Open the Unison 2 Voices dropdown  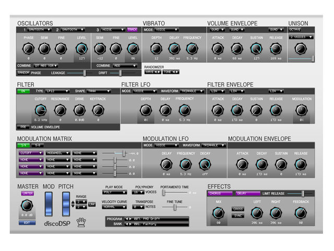coord(301,37)
